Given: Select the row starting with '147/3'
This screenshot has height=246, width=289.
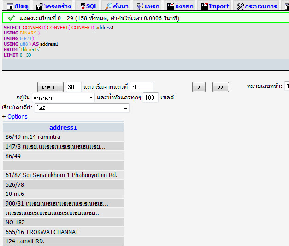Looking at the screenshot, I should [x=64, y=146].
